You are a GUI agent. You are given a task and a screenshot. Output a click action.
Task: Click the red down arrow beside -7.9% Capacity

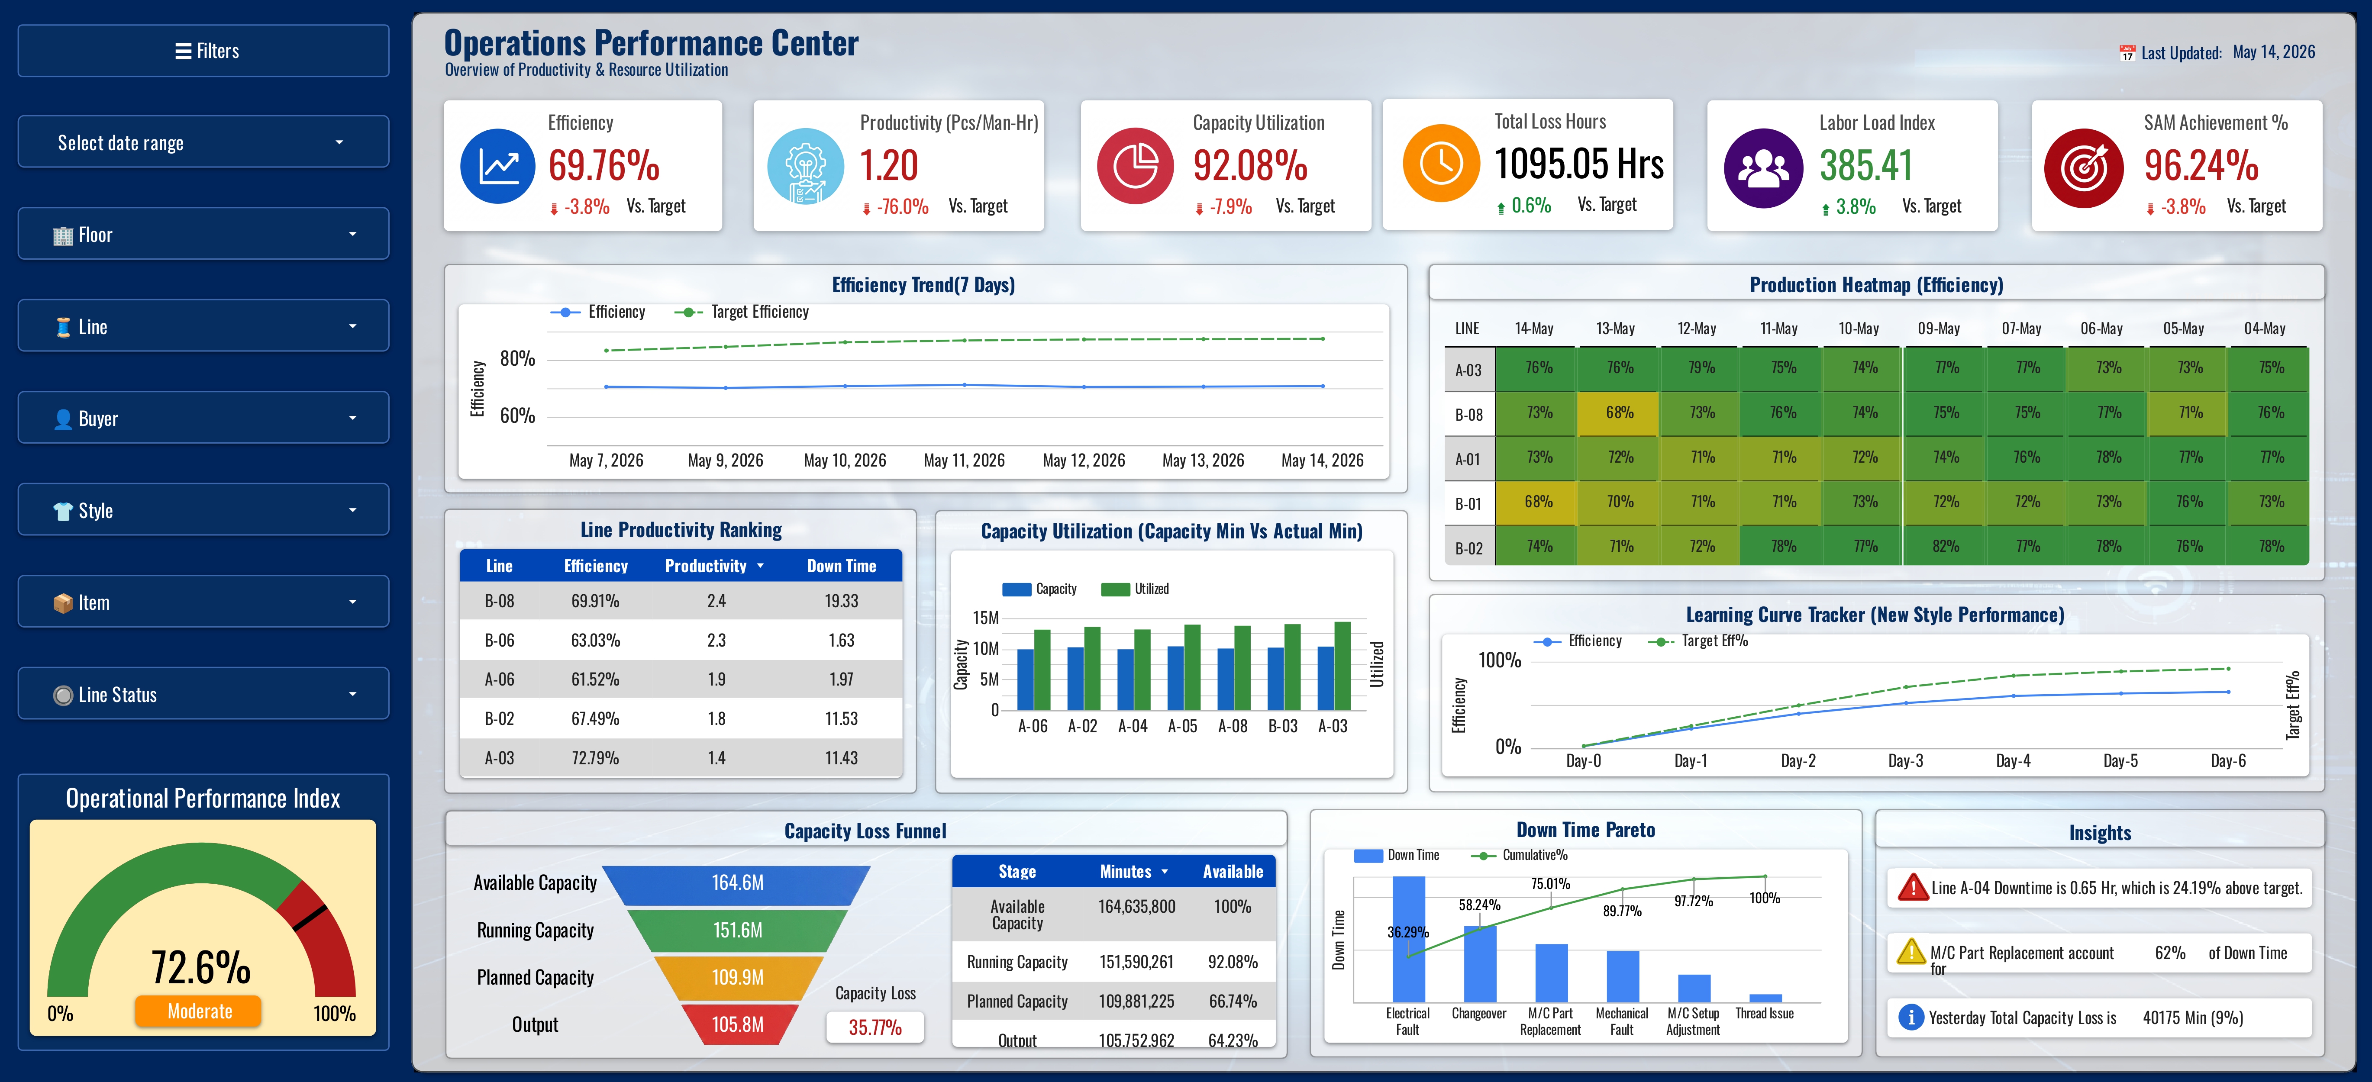[1198, 209]
